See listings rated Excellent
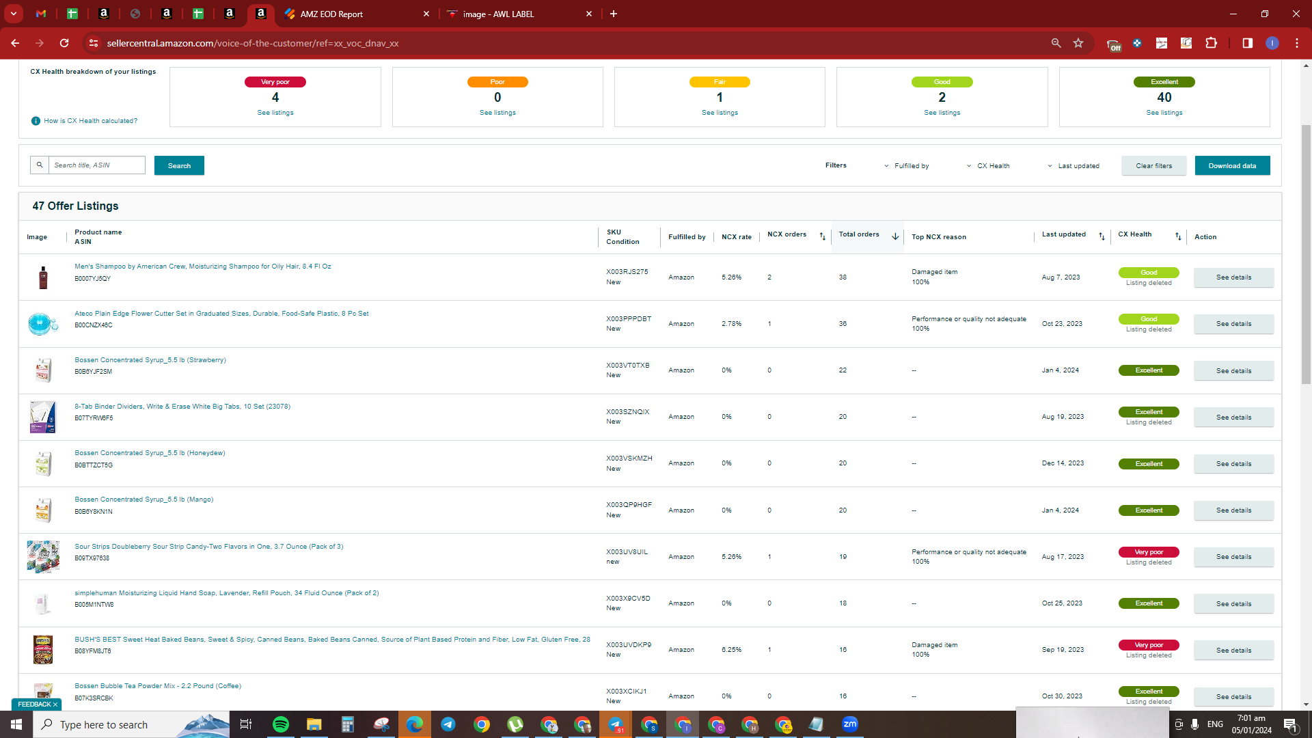 (1164, 113)
